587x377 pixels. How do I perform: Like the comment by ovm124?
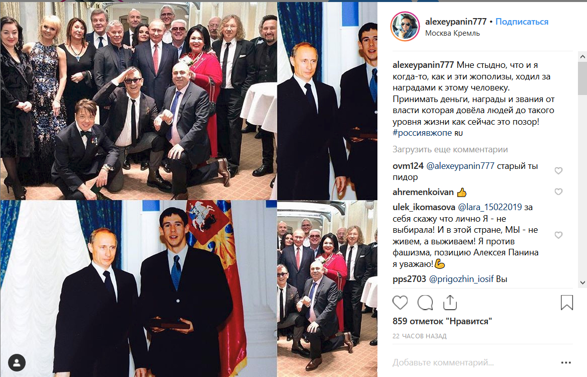pos(558,171)
